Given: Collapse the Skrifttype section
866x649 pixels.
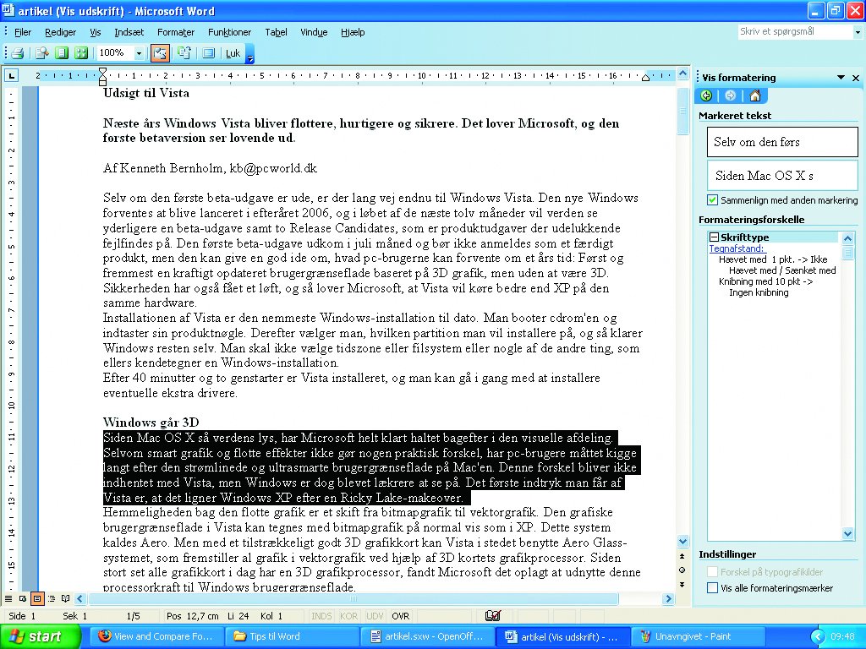Looking at the screenshot, I should 714,237.
